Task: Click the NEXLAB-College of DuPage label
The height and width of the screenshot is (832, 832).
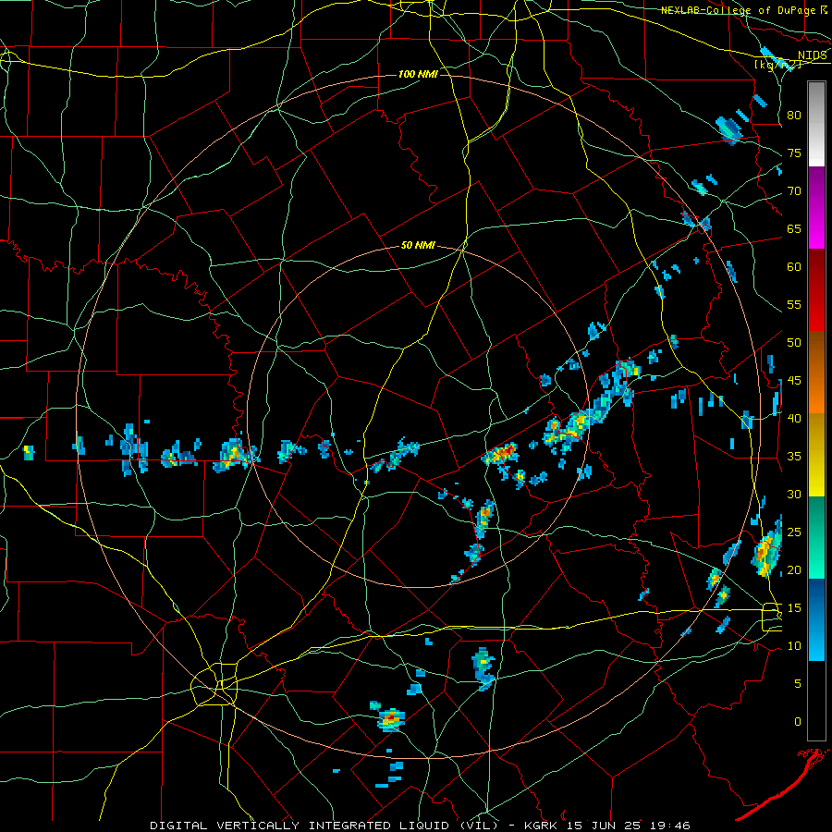Action: point(739,10)
